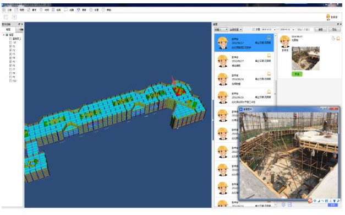Image resolution: width=345 pixels, height=215 pixels.
Task: Click the red S input method icon
Action: [310, 201]
